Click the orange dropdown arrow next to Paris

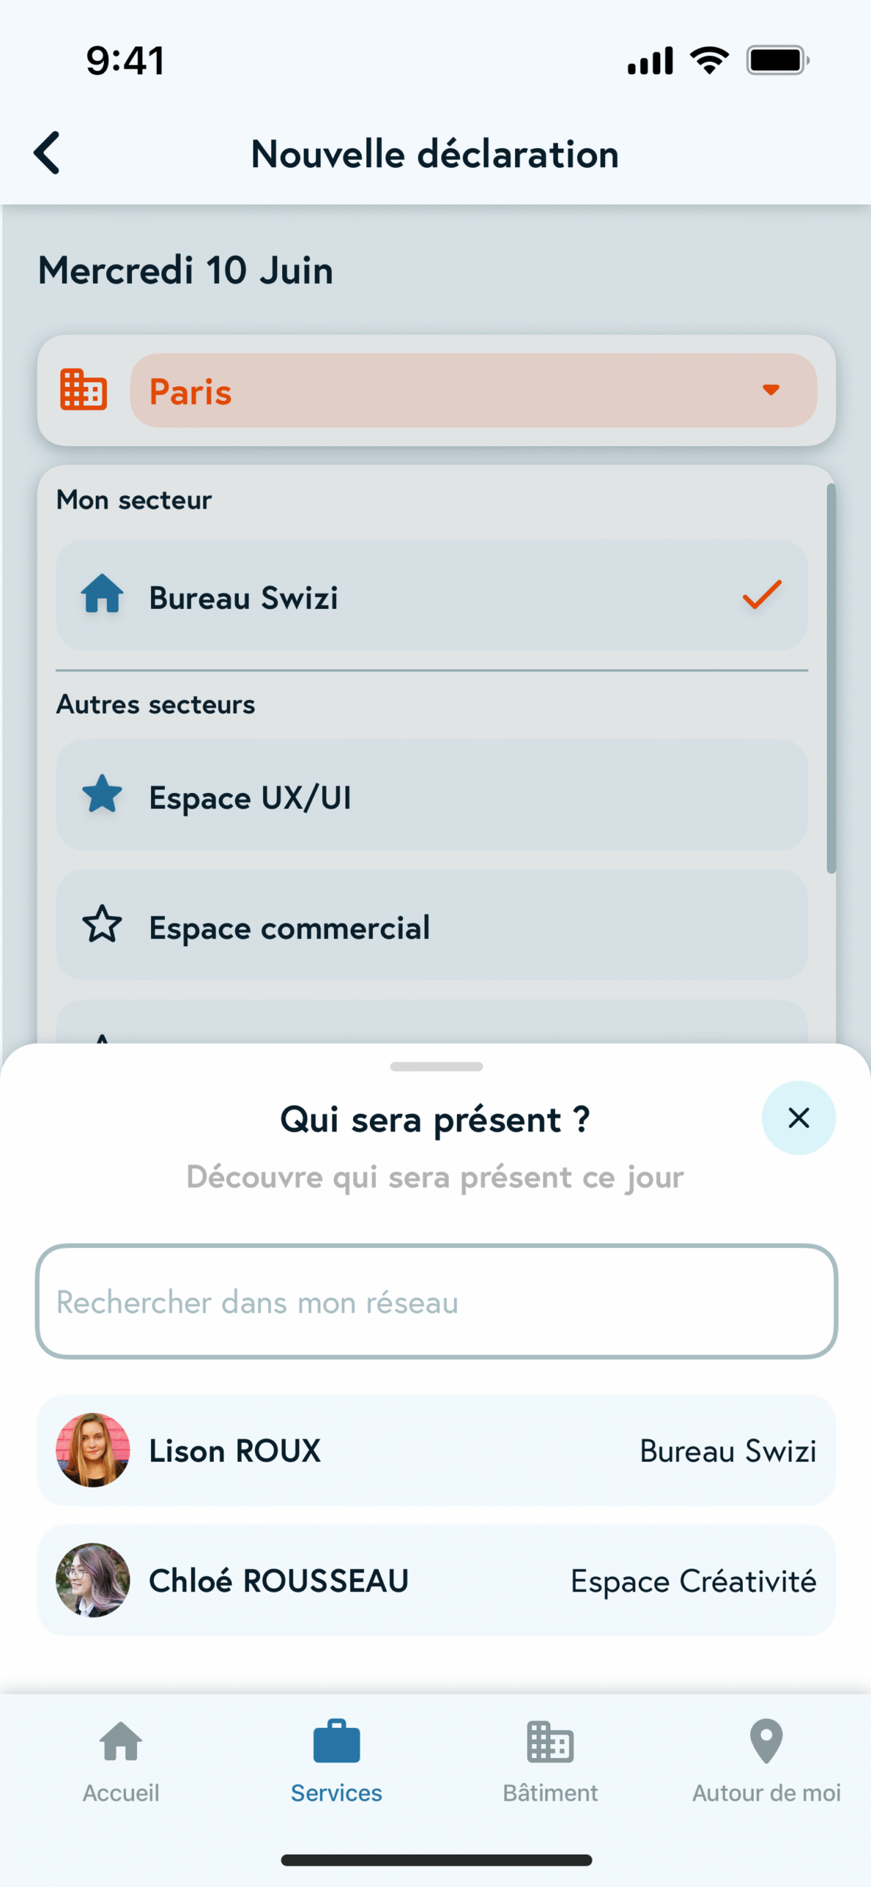[771, 390]
